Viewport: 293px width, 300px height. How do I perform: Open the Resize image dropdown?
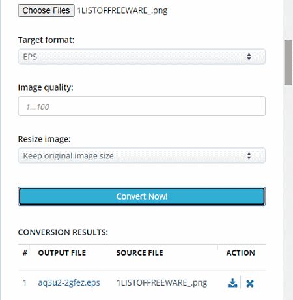pos(142,156)
